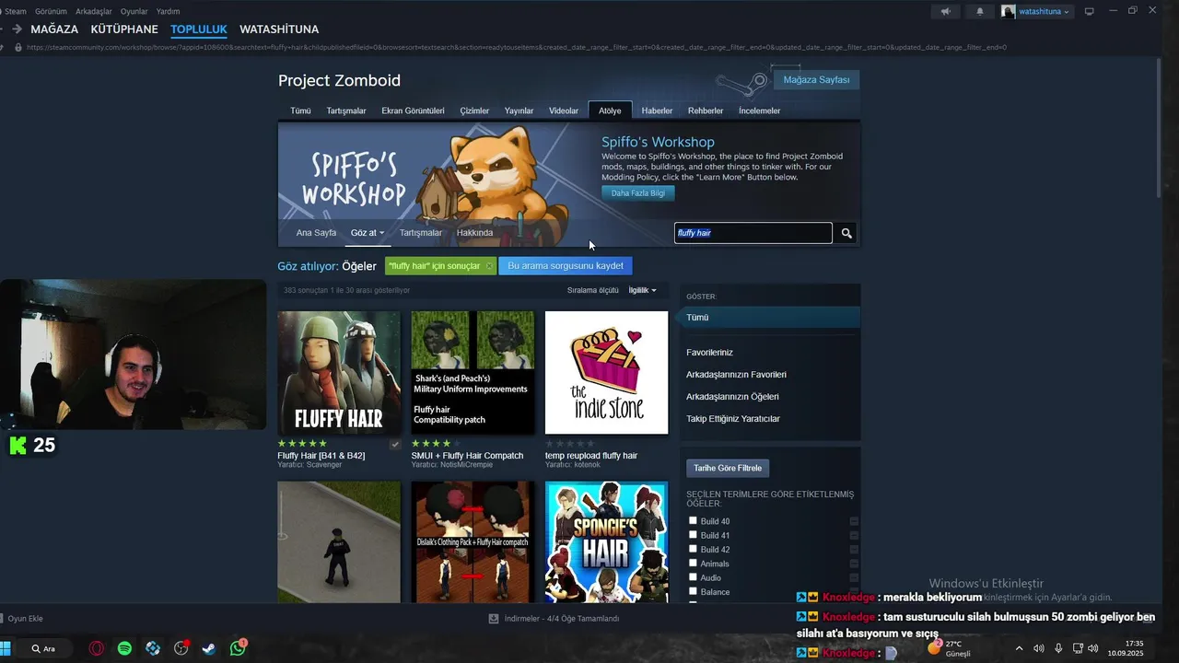Open the SMUI + Fluffy Hair Compatch thumbnail
This screenshot has width=1179, height=663.
473,373
